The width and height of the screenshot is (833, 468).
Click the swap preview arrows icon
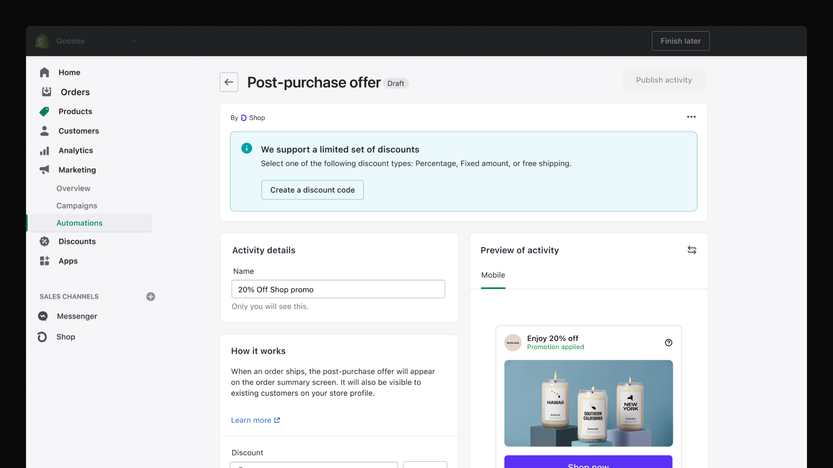[x=691, y=250]
